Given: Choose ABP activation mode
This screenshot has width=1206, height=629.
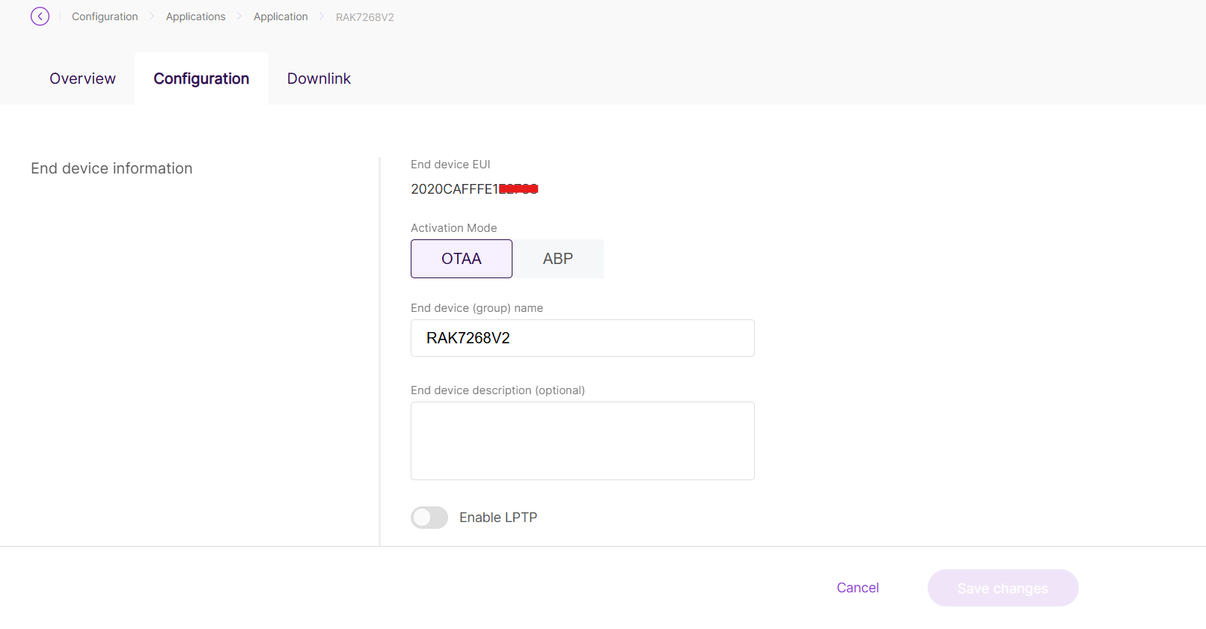Looking at the screenshot, I should click(x=558, y=259).
